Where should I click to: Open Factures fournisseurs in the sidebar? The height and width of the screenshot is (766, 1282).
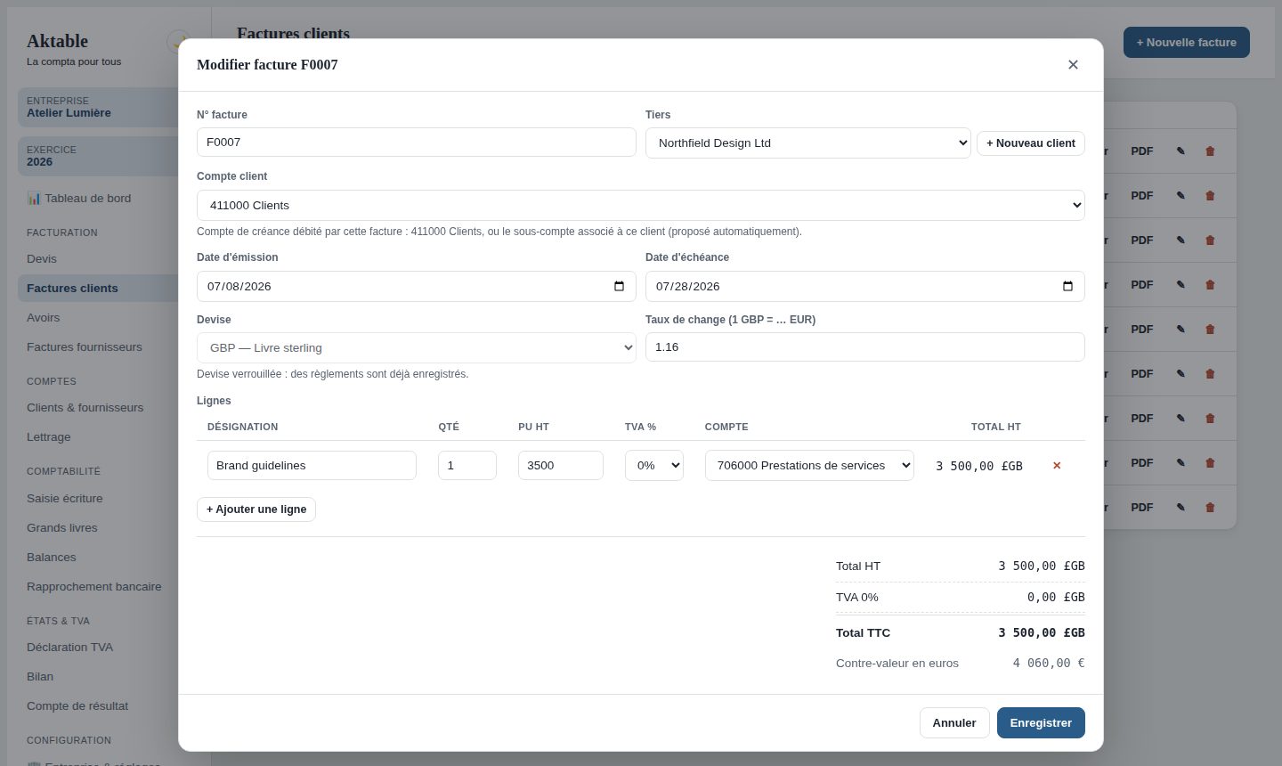coord(98,346)
